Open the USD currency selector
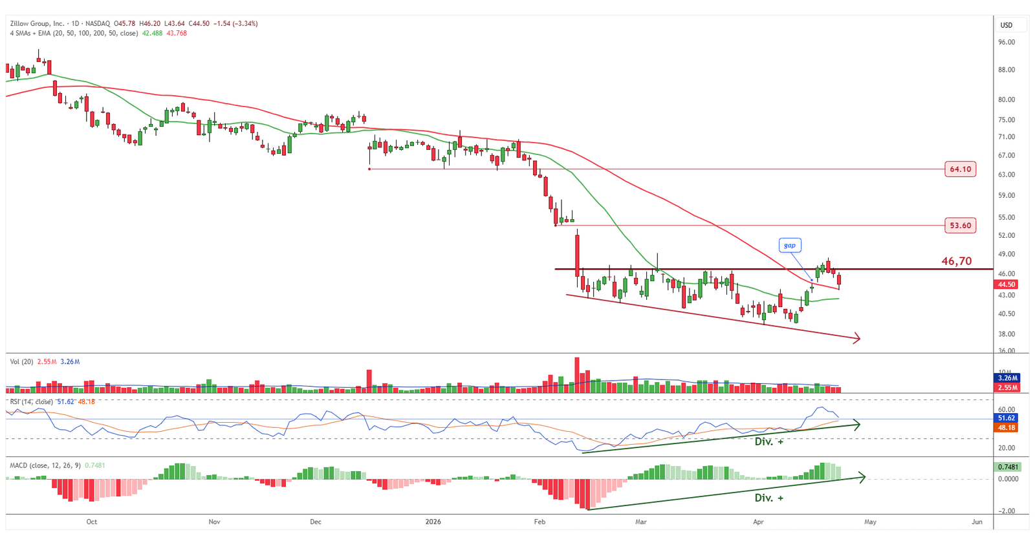The image size is (1035, 541). (1007, 25)
